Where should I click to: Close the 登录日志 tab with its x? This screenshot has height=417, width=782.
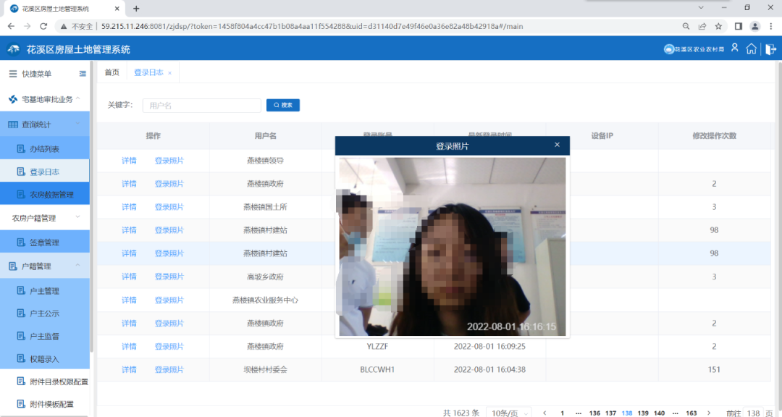pos(170,73)
